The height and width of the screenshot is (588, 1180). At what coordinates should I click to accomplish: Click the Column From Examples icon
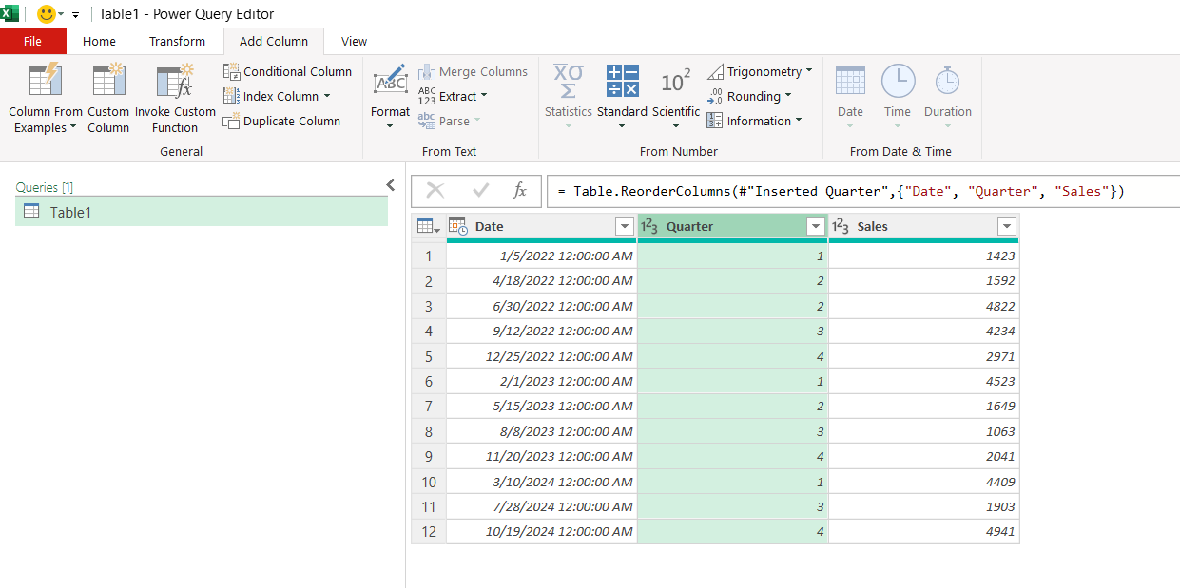[46, 80]
